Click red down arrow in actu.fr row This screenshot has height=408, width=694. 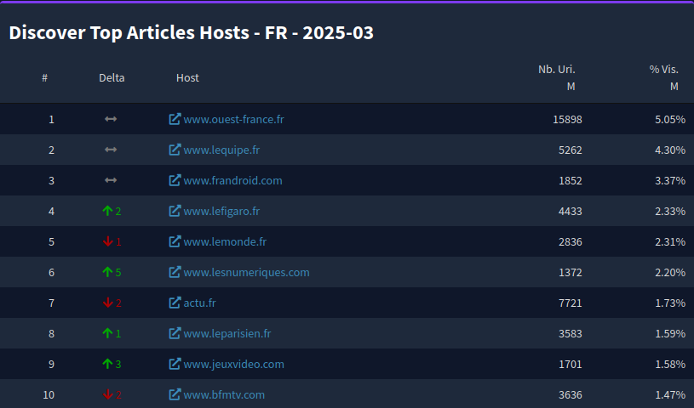107,303
